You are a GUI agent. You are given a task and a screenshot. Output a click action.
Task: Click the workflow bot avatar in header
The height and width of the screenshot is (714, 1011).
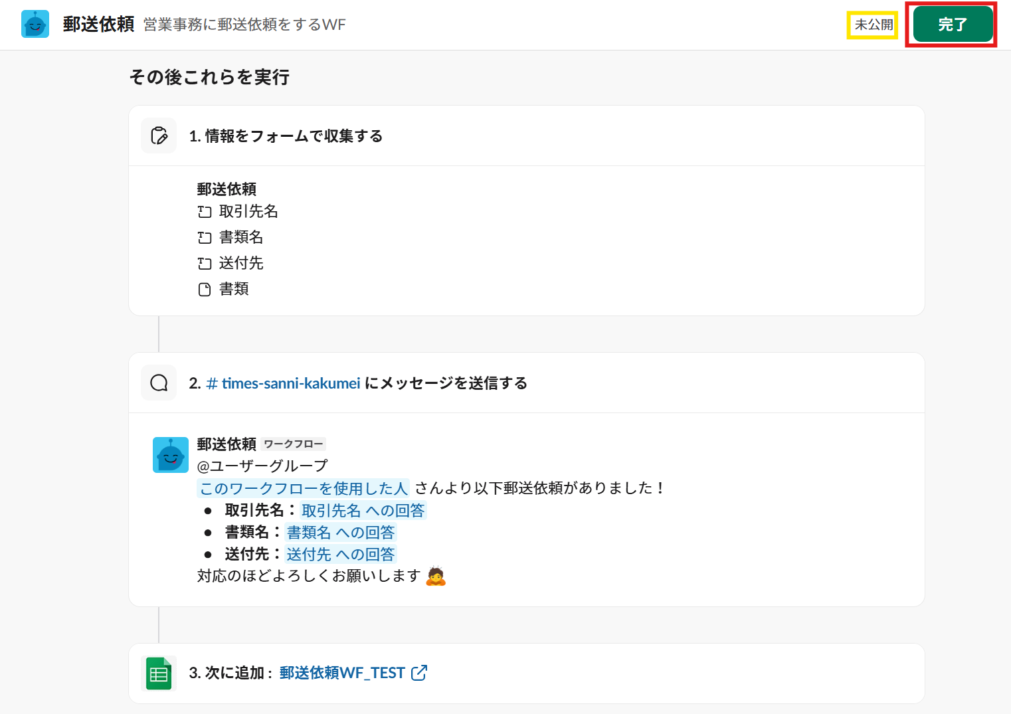click(35, 25)
